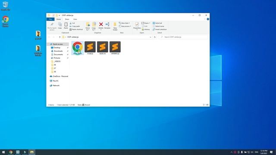Select This PC in navigation pane
Image resolution: width=276 pixels, height=155 pixels.
click(56, 81)
